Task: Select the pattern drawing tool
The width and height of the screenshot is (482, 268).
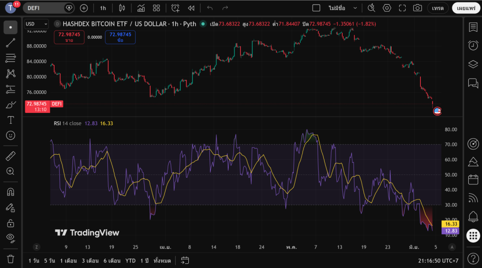Action: pos(10,73)
